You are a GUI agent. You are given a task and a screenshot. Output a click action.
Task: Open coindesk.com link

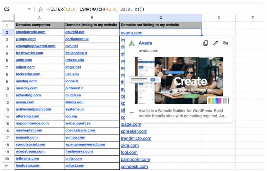(x=134, y=167)
